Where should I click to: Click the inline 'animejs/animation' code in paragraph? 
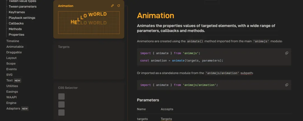tap(222, 73)
